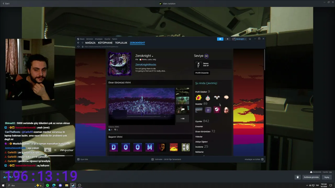Expand the Zeroknight name history arrow
Viewport: 335px width, 188px height.
click(x=153, y=56)
